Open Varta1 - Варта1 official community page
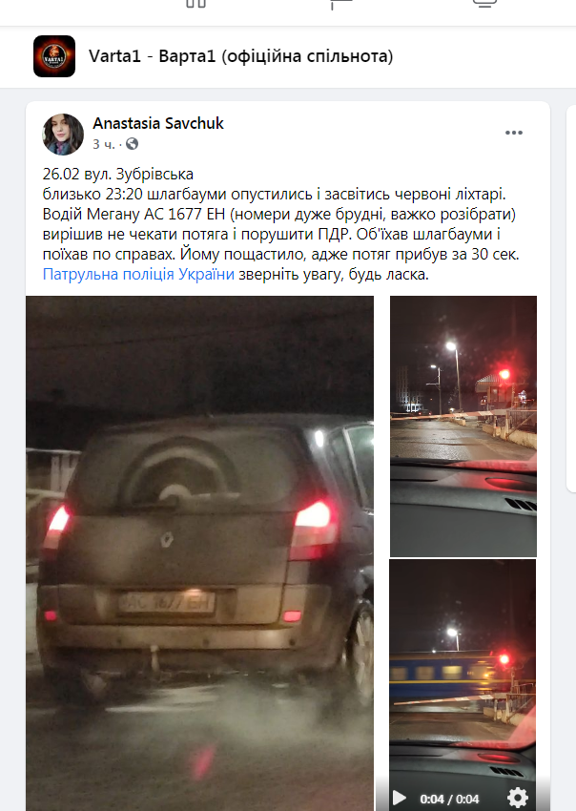Image resolution: width=576 pixels, height=811 pixels. pyautogui.click(x=241, y=56)
